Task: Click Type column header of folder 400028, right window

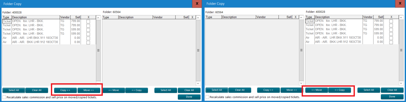Action: tap(310, 17)
